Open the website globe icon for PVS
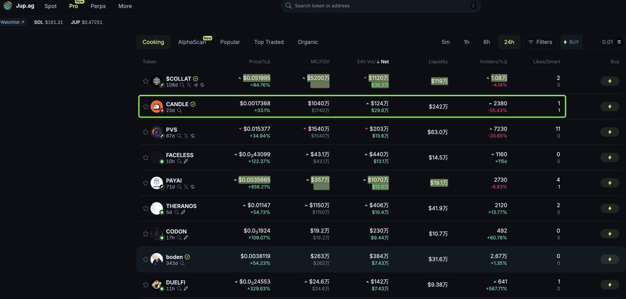This screenshot has height=299, width=626. click(x=192, y=136)
